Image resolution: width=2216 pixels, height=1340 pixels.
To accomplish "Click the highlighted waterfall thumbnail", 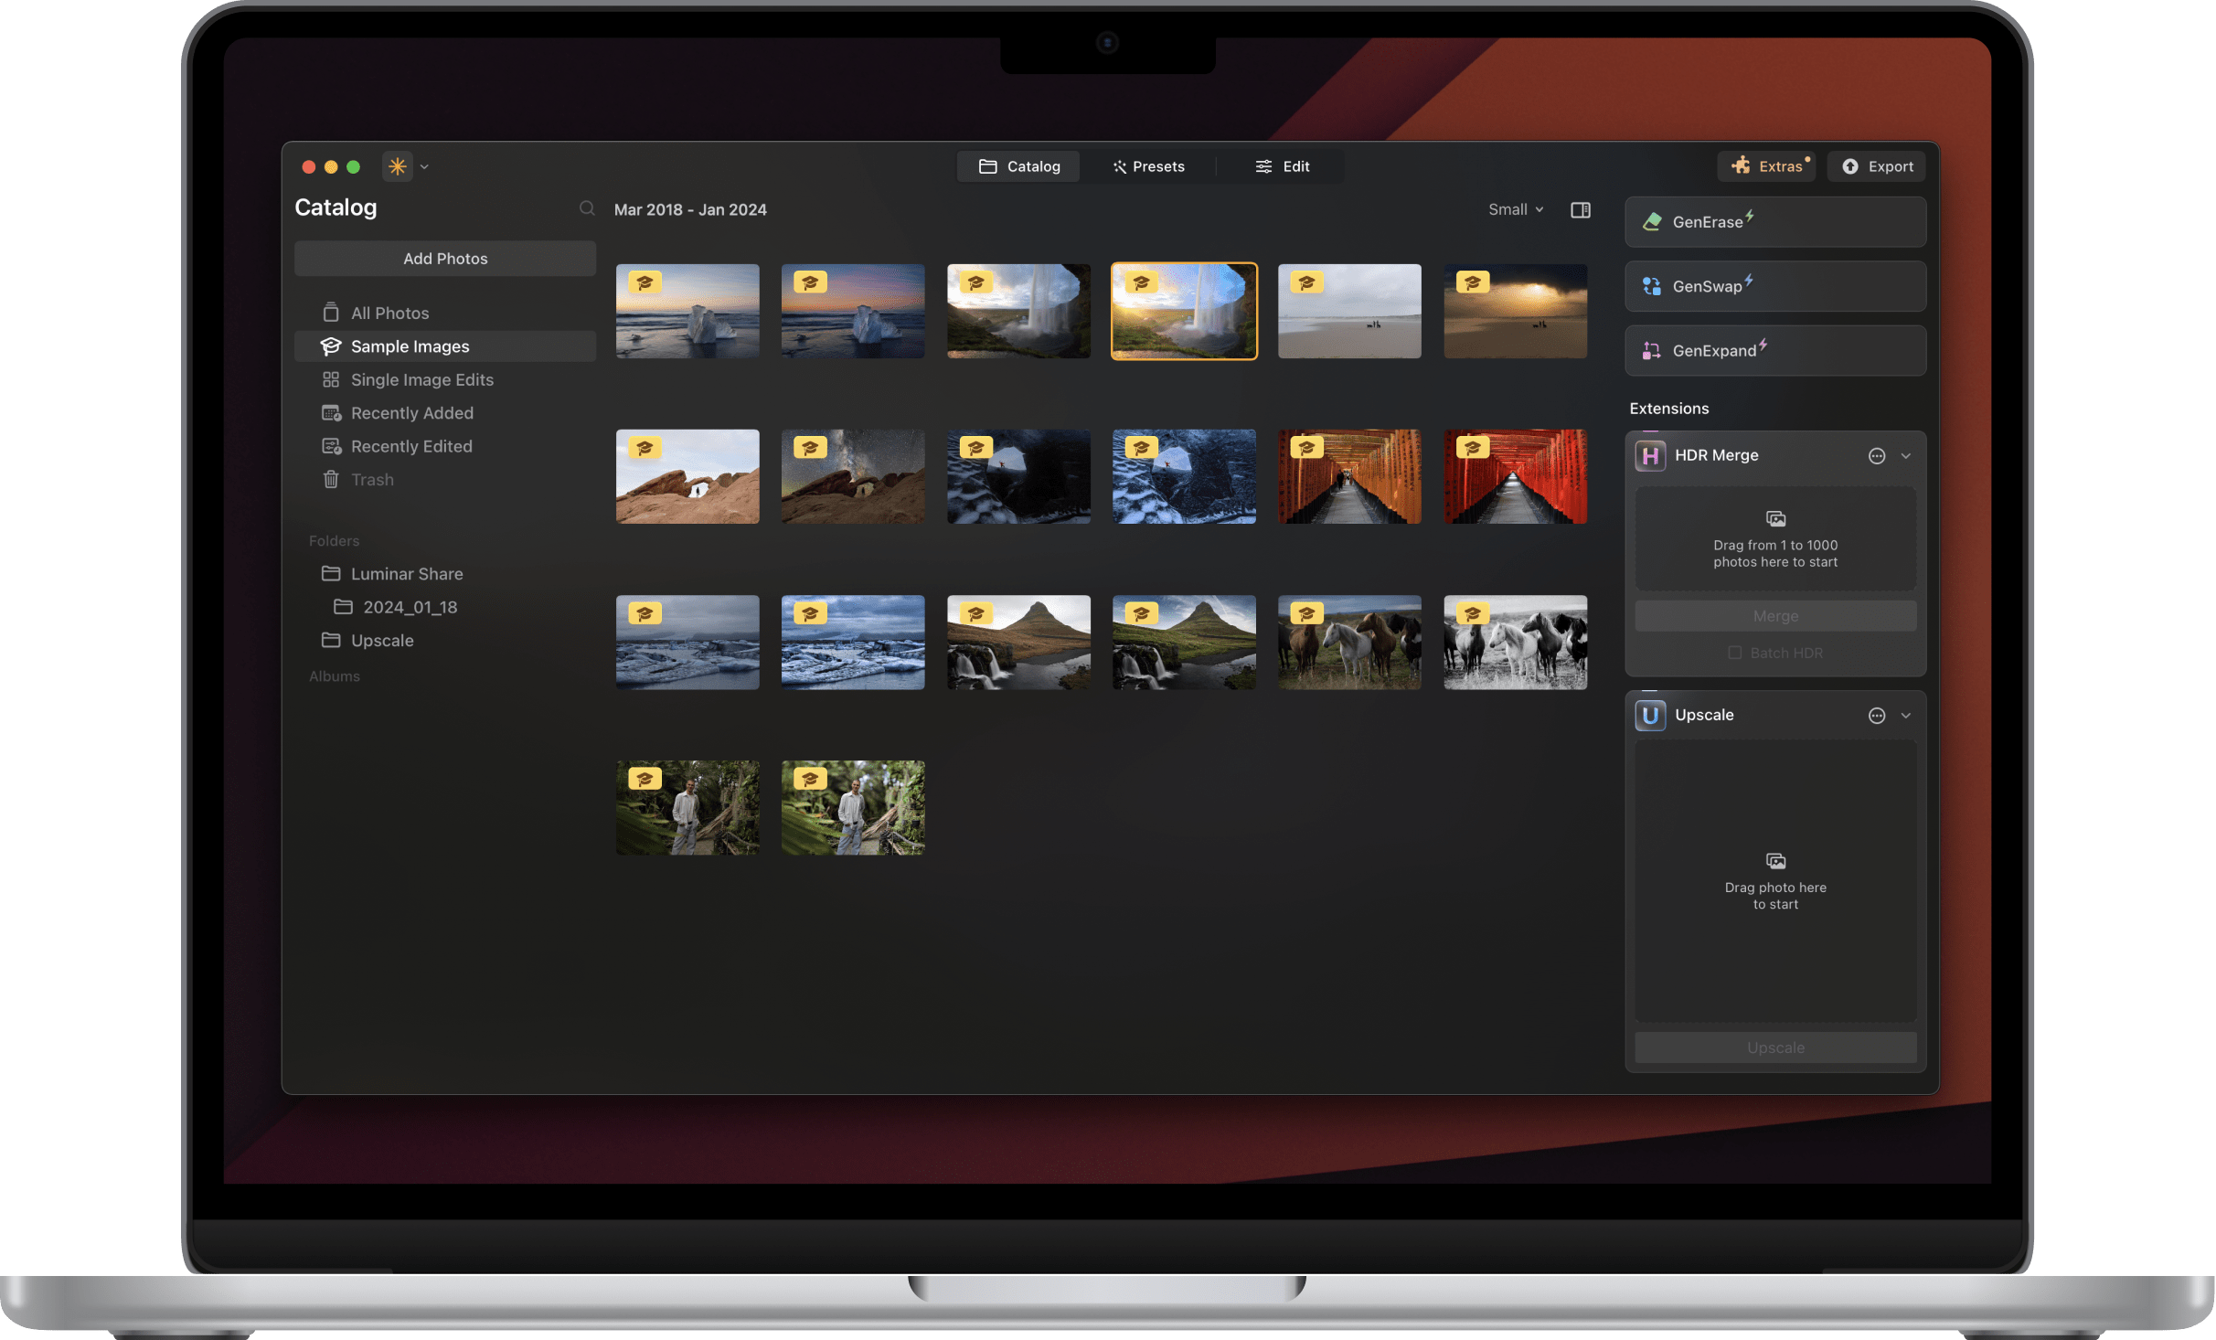I will pos(1184,311).
